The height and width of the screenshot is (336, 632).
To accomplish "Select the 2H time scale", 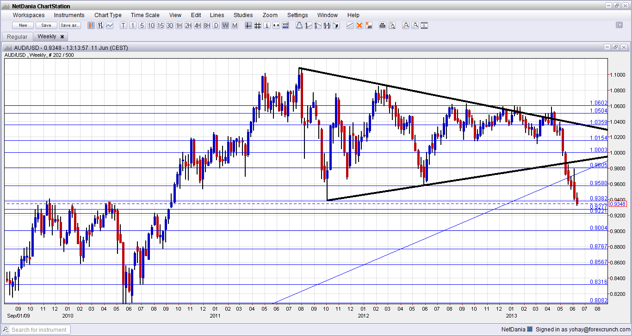I will coord(188,25).
